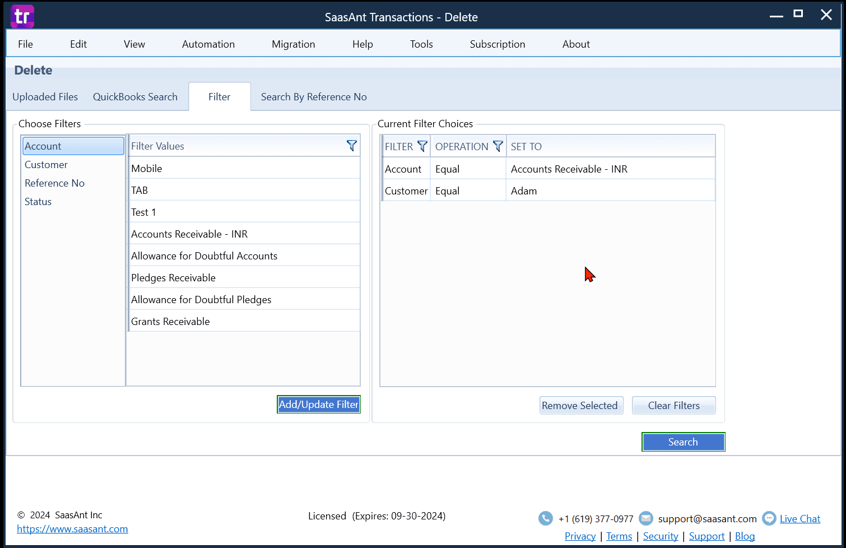The image size is (846, 548).
Task: Open the Edit menu
Action: coord(78,44)
